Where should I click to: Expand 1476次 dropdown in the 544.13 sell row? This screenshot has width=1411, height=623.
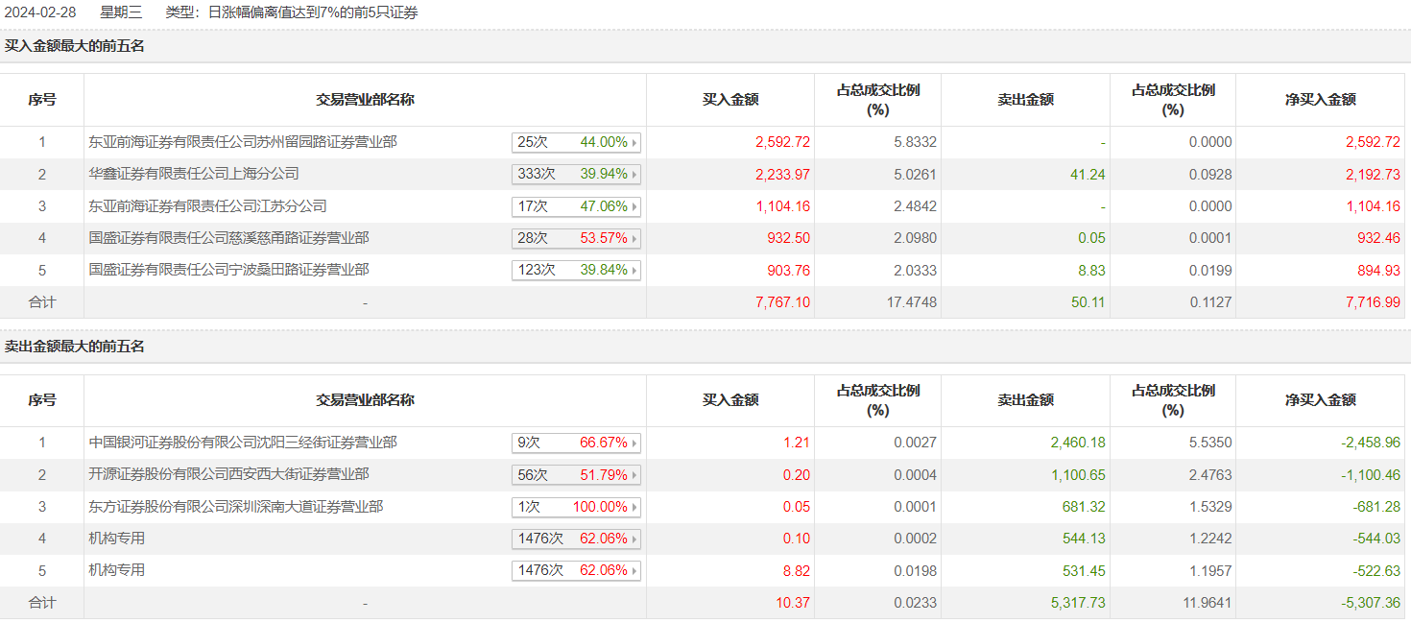pyautogui.click(x=634, y=539)
